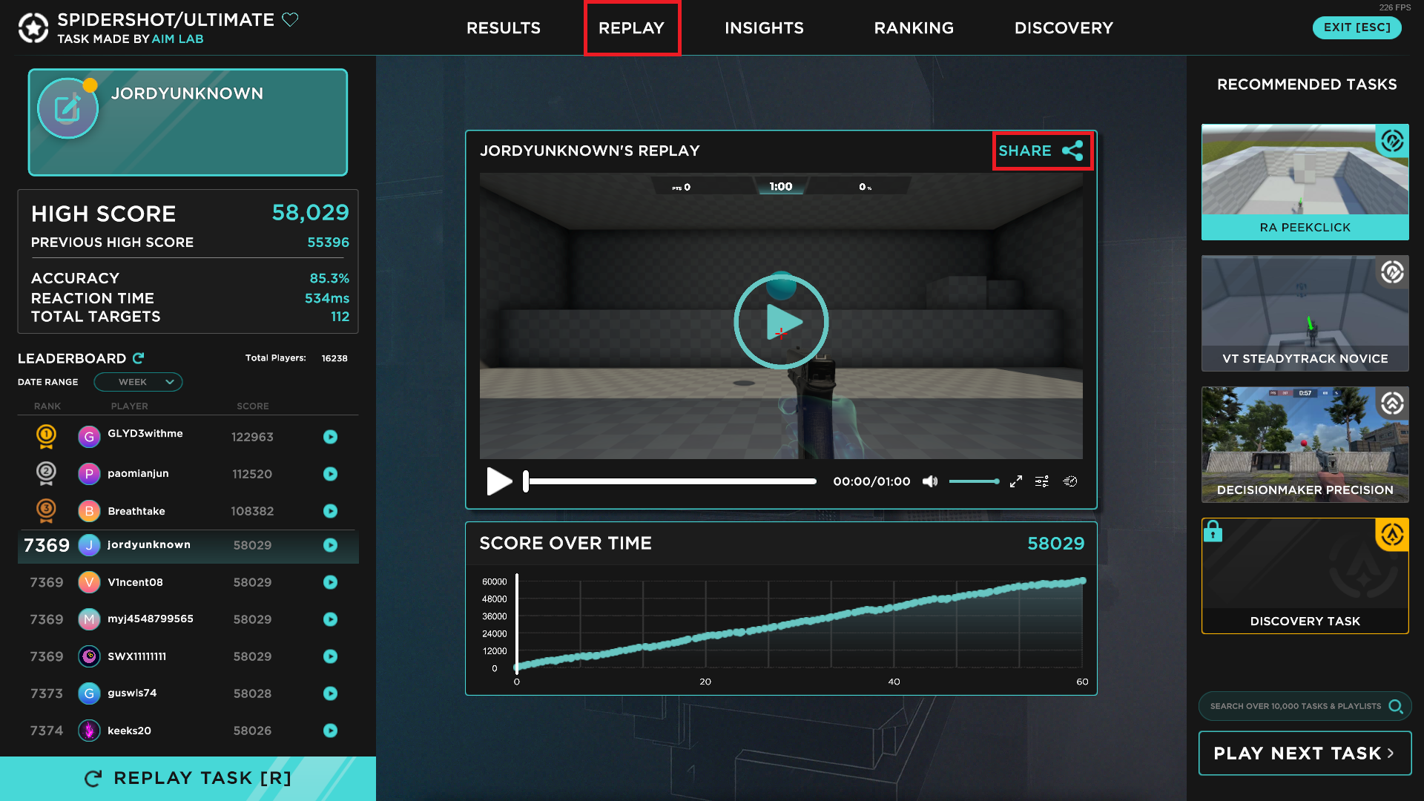Select paomianjun leaderboard player name

[x=138, y=474]
